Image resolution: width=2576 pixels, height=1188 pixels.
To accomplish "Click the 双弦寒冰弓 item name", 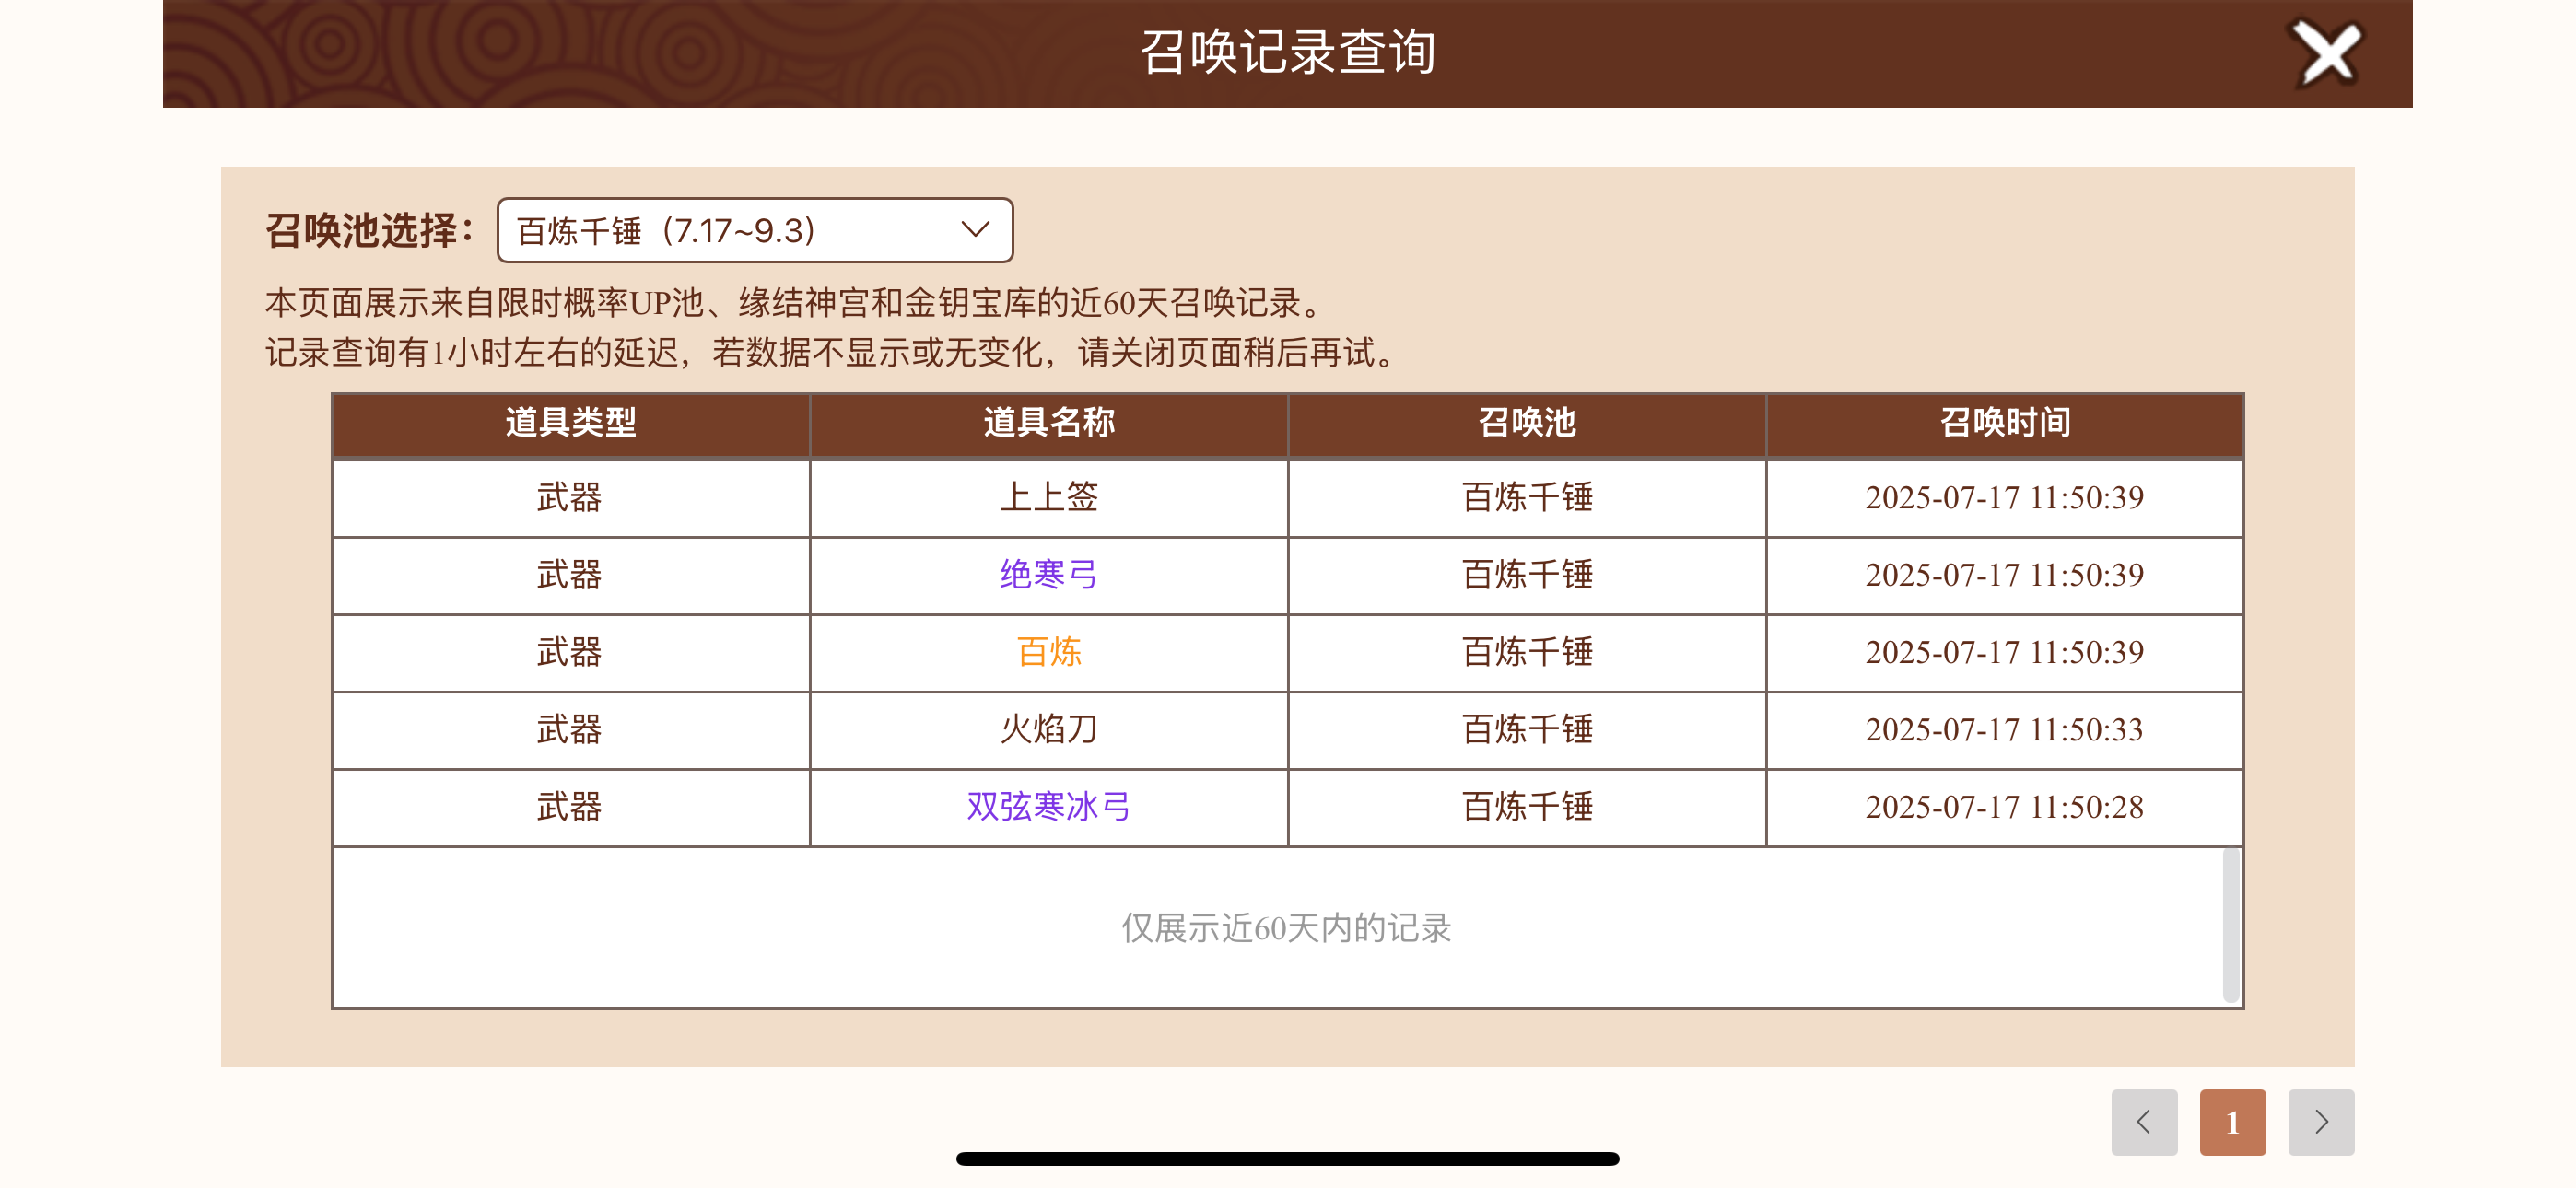I will [1049, 807].
